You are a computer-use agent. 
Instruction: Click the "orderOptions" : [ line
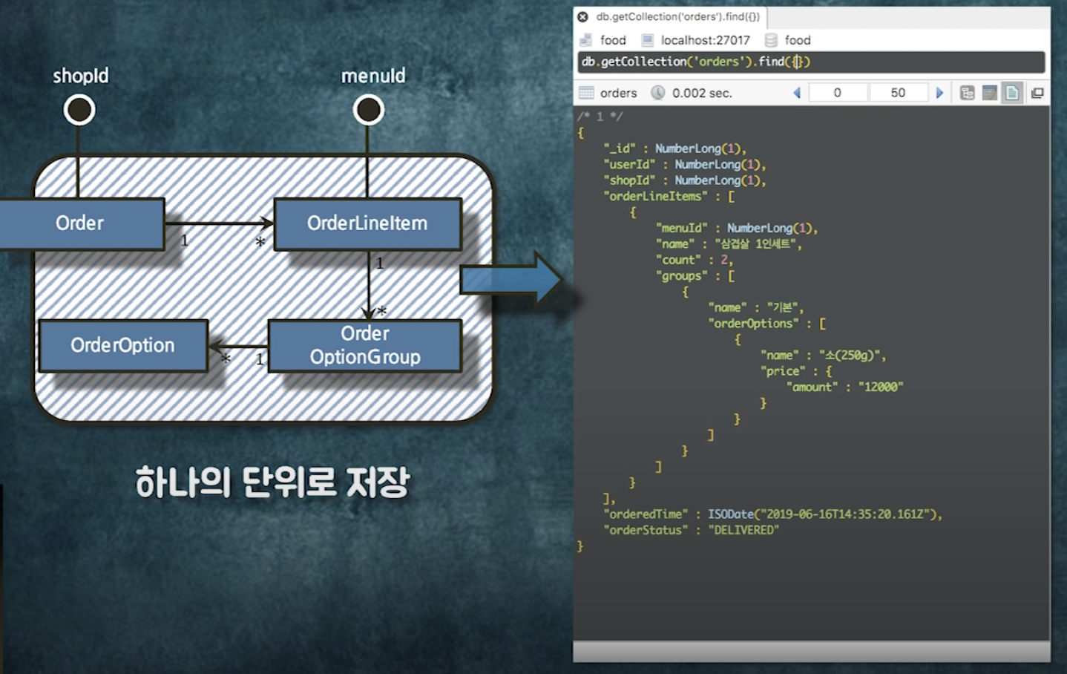click(x=767, y=324)
